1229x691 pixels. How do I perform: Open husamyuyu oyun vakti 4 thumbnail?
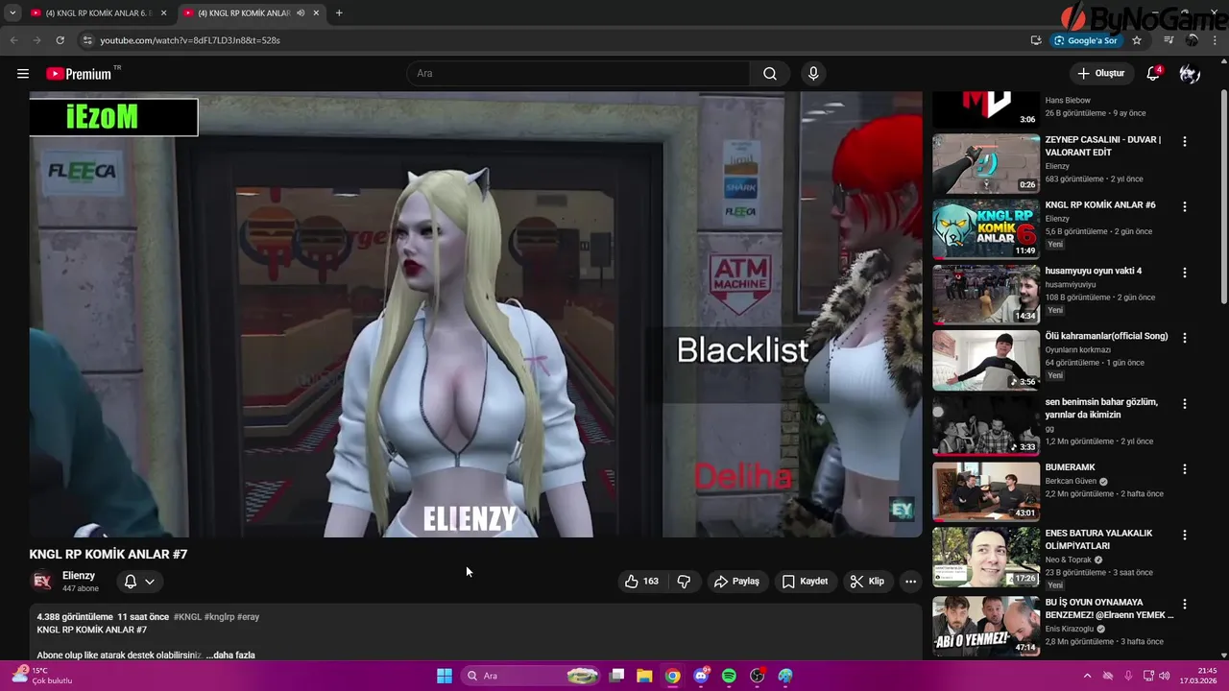[986, 295]
